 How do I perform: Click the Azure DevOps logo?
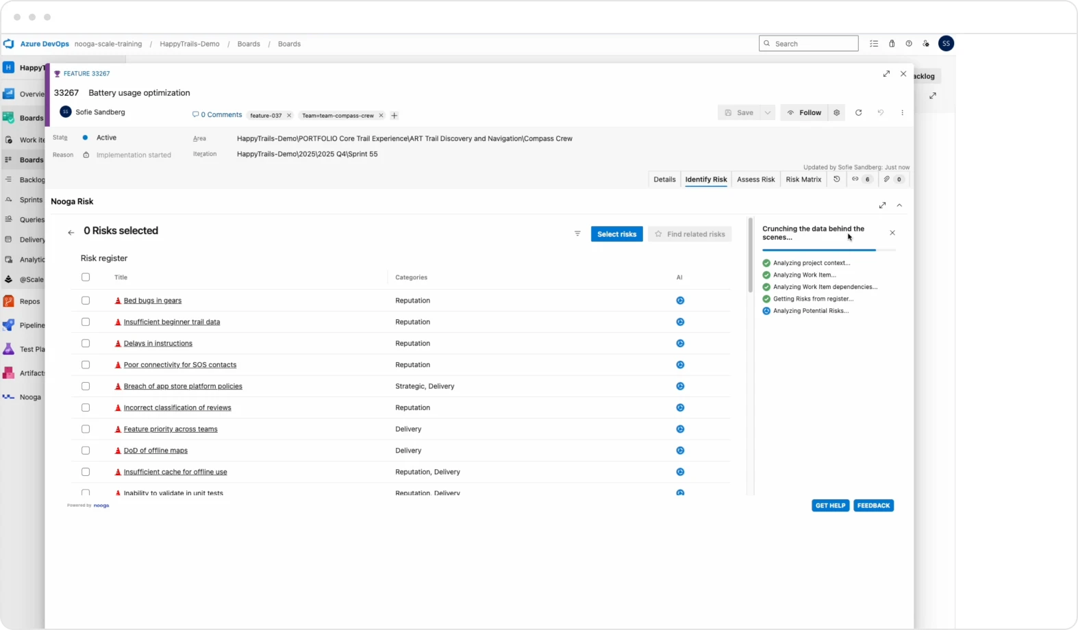[9, 44]
